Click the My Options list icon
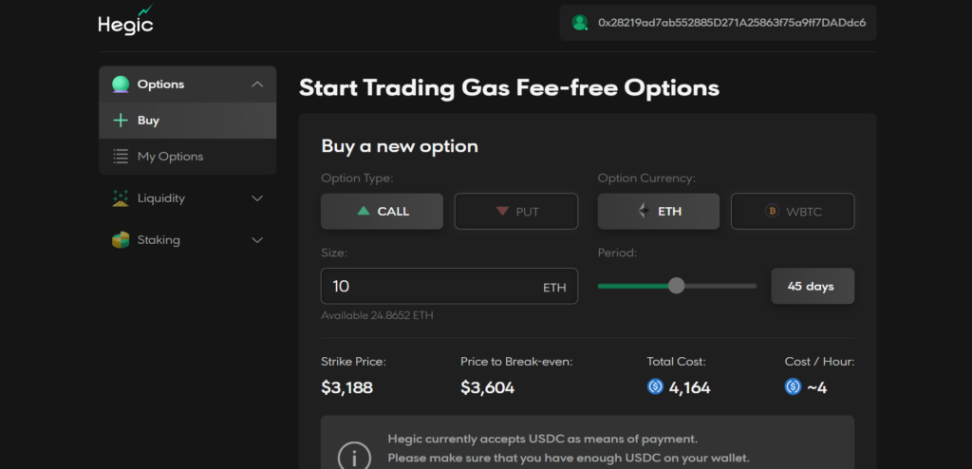Viewport: 972px width, 469px height. tap(121, 157)
